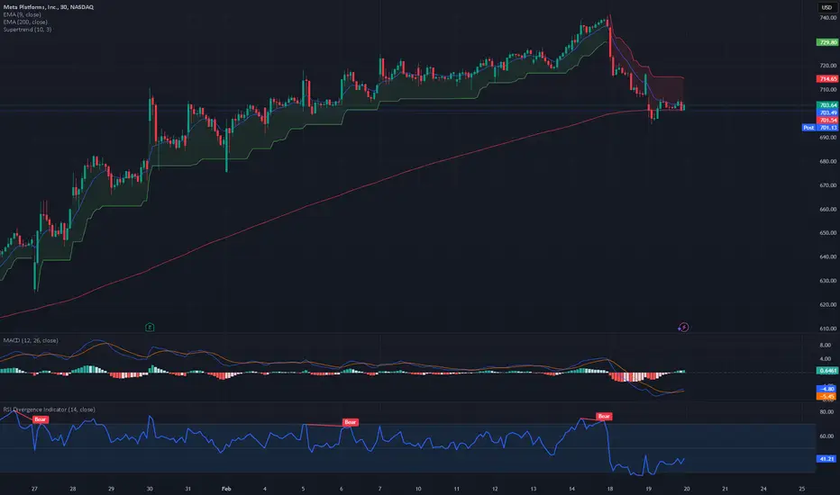Click the 41.21 RSI value label

pyautogui.click(x=827, y=459)
